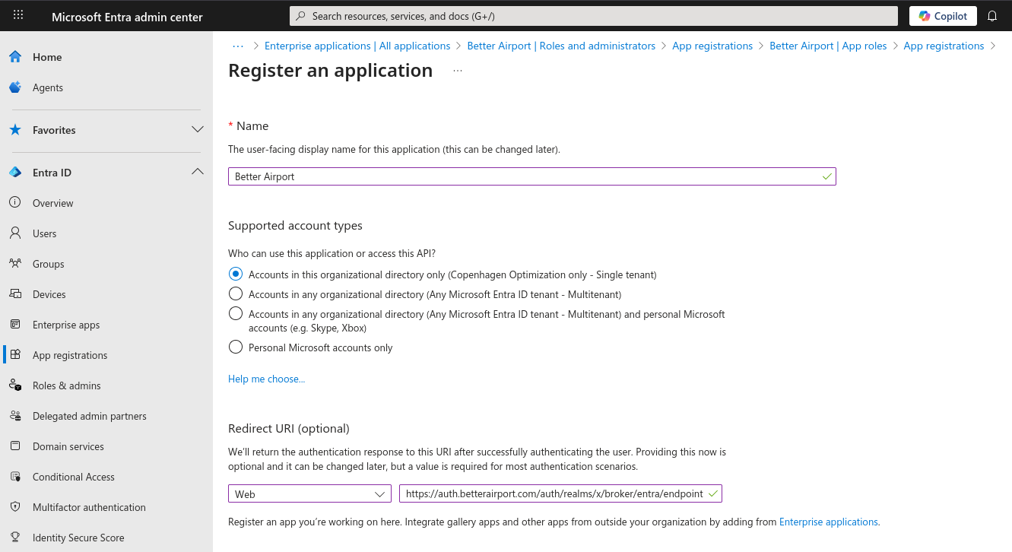The height and width of the screenshot is (552, 1012).
Task: Open the app launcher waffle menu
Action: 18,15
